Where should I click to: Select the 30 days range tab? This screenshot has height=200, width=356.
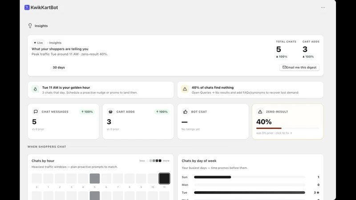[x=59, y=68]
